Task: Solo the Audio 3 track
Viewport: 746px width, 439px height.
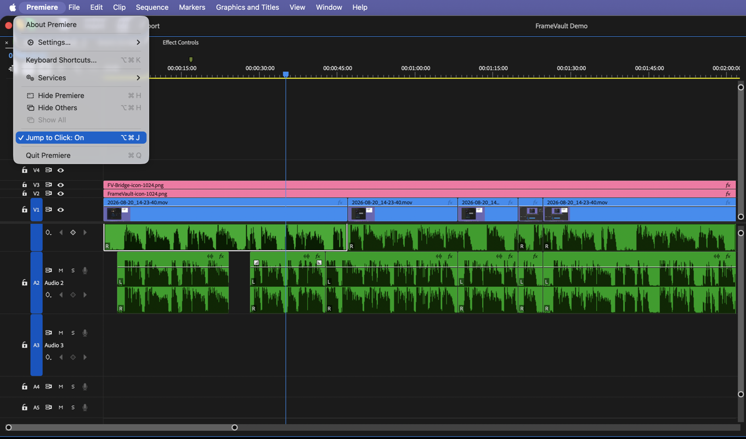Action: tap(73, 333)
